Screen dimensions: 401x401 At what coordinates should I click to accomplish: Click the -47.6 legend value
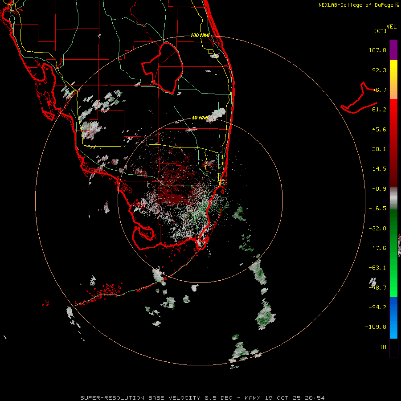pos(377,248)
